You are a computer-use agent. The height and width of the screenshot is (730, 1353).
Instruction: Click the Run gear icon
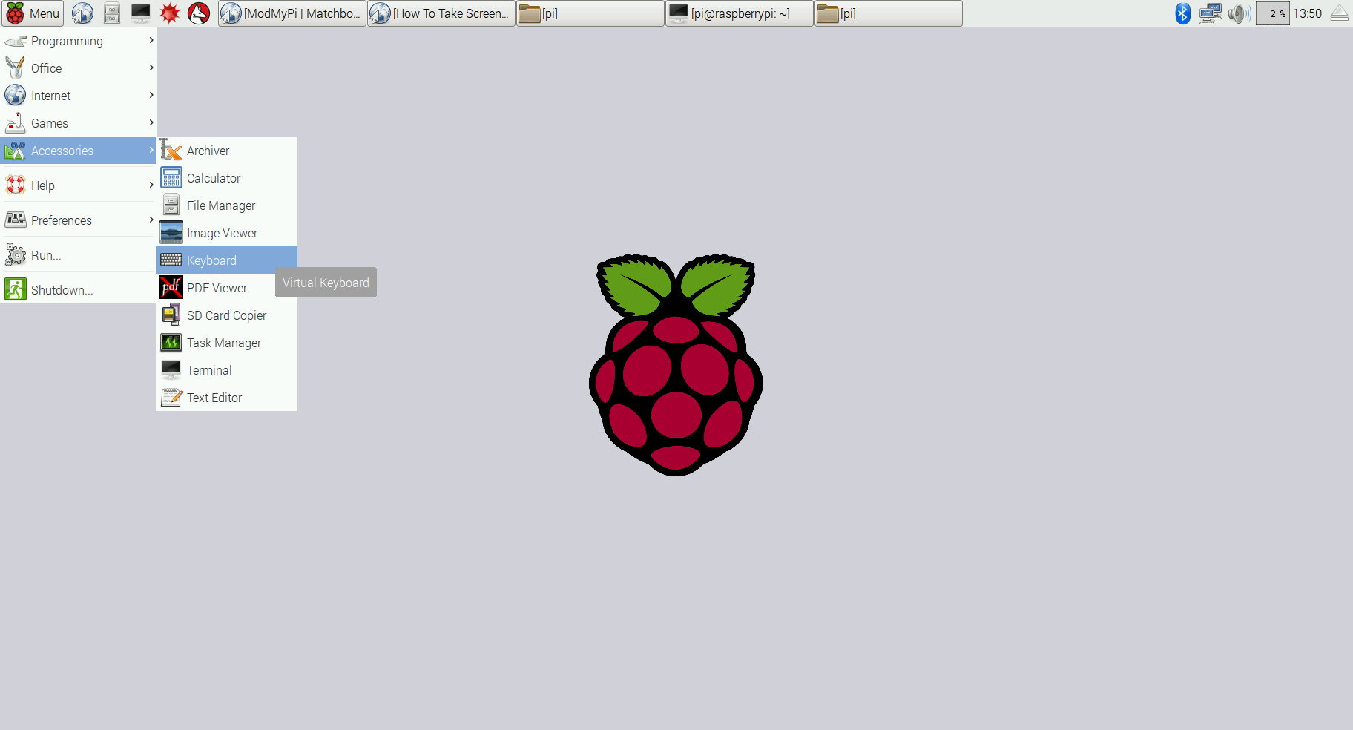tap(16, 255)
